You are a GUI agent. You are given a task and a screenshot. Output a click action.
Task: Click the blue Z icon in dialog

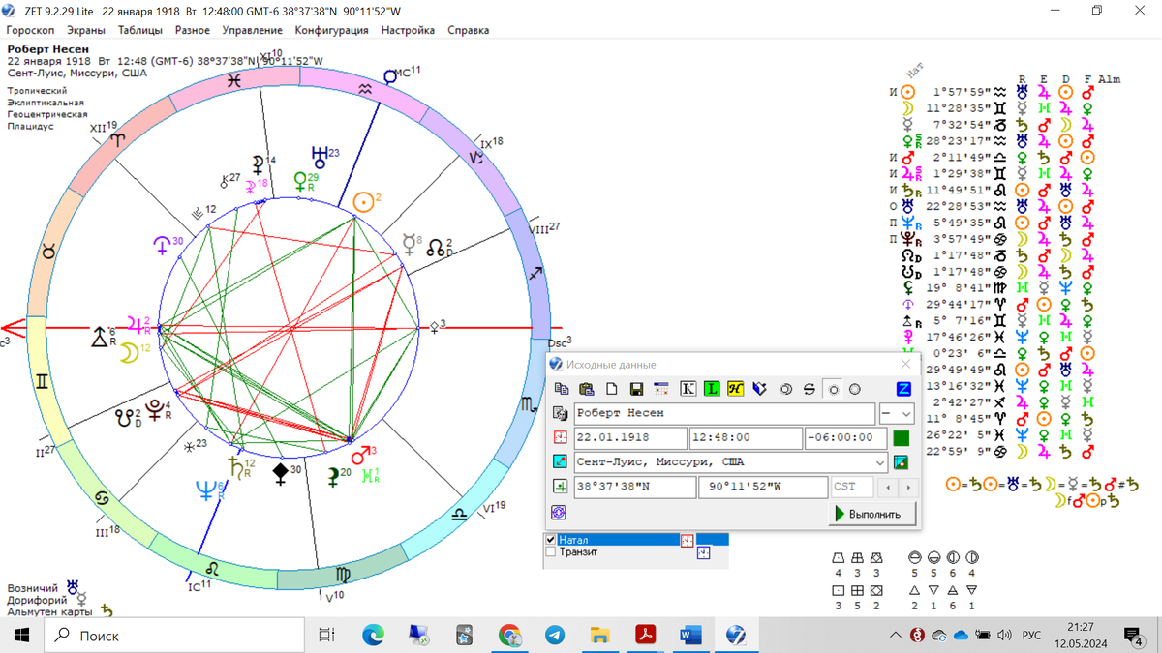pyautogui.click(x=902, y=389)
